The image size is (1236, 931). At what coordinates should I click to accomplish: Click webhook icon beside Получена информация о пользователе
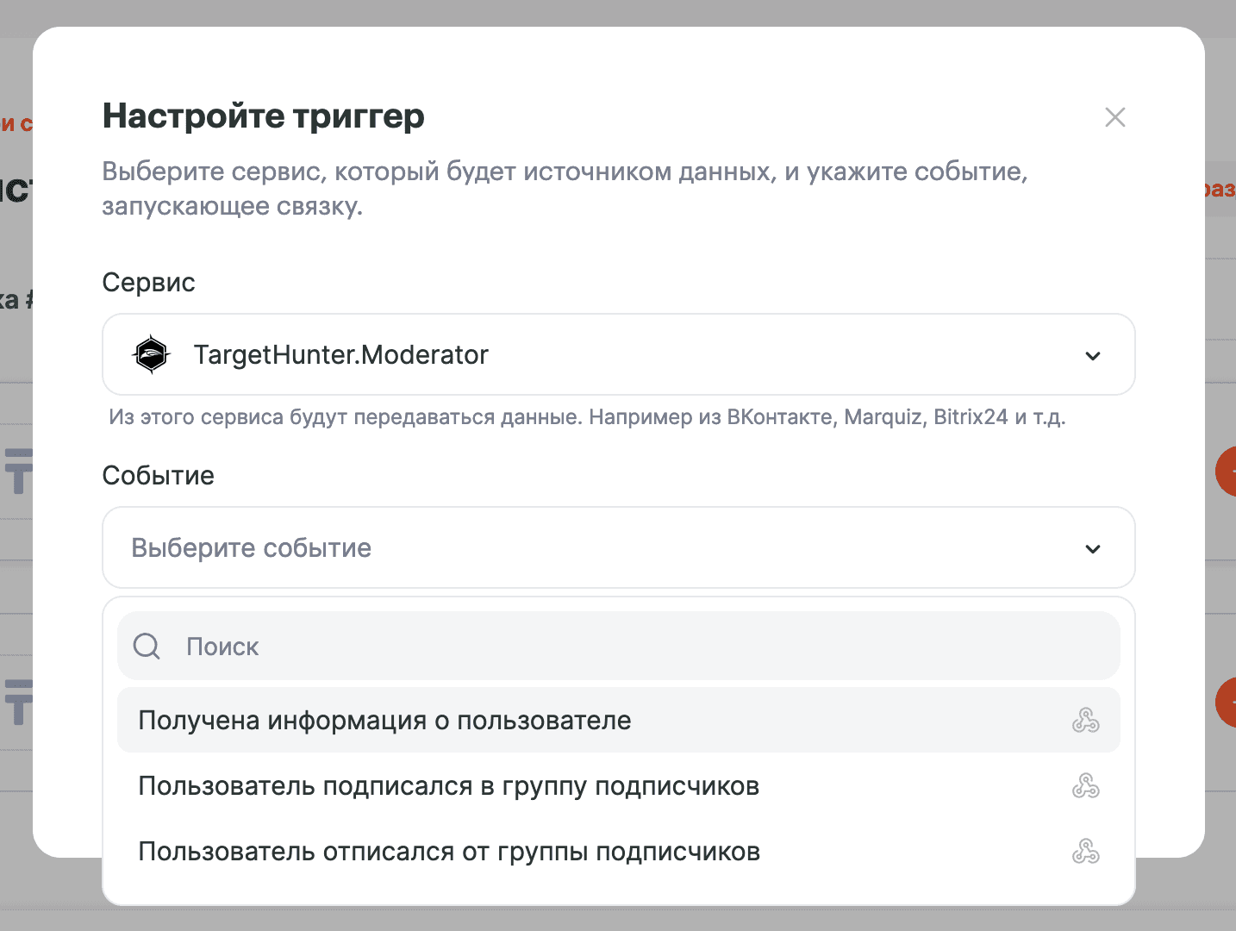[x=1085, y=721]
